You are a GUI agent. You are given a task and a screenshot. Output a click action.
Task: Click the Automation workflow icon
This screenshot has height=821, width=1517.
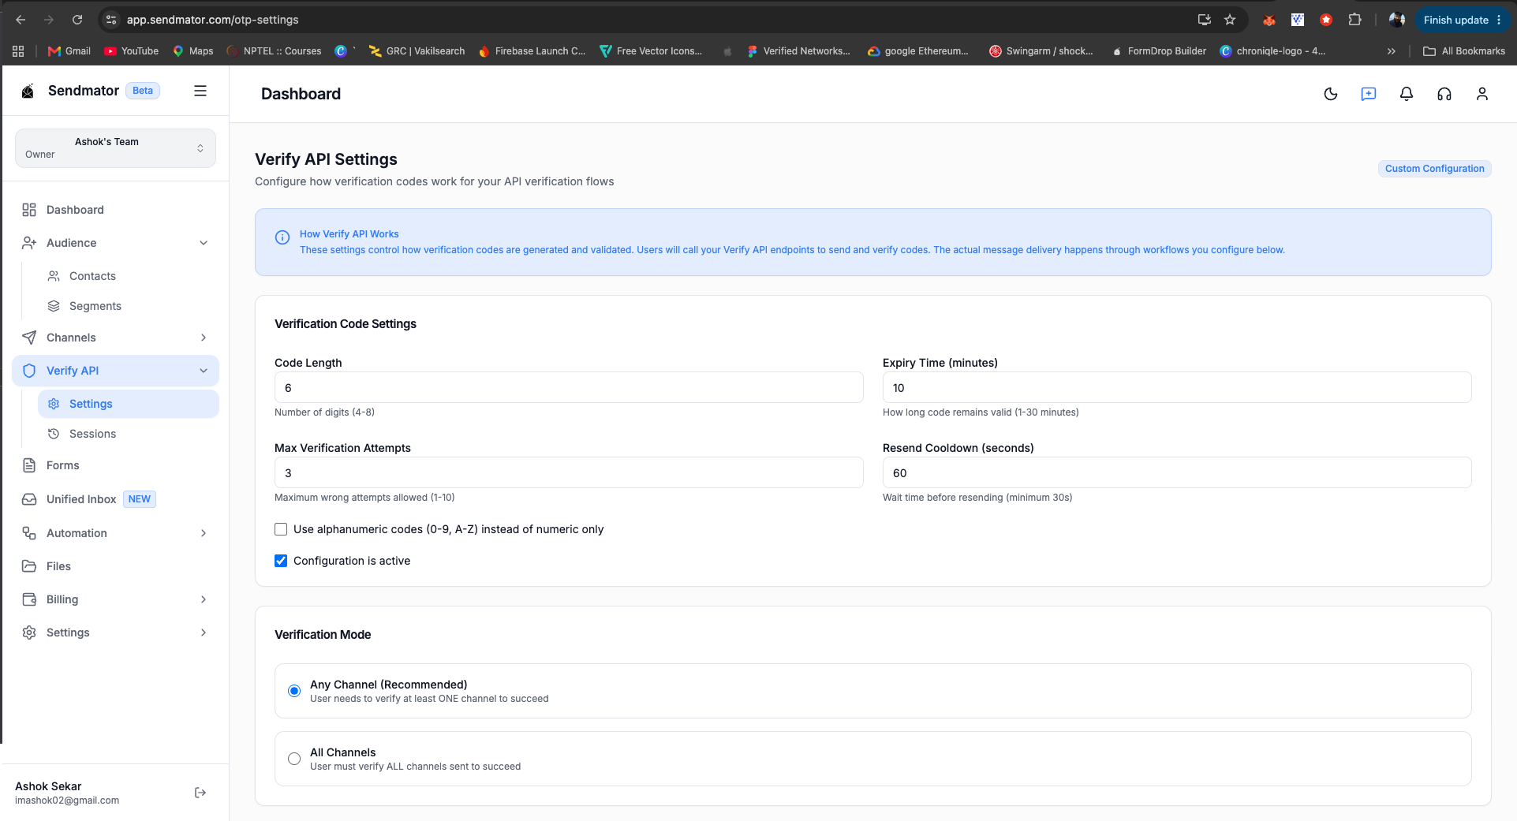(29, 533)
